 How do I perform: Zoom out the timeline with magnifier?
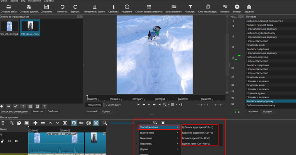pos(105,123)
